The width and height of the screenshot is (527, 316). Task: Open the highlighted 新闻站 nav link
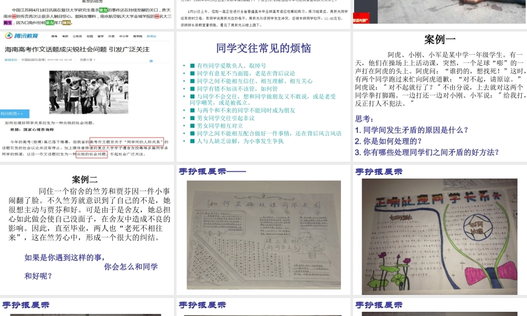click(x=152, y=36)
